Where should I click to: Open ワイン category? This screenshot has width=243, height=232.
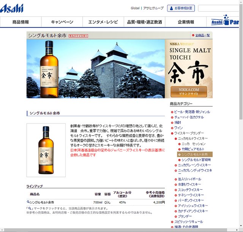tap(178, 128)
